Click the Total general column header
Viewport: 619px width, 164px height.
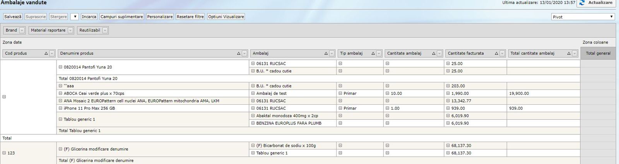(x=598, y=54)
